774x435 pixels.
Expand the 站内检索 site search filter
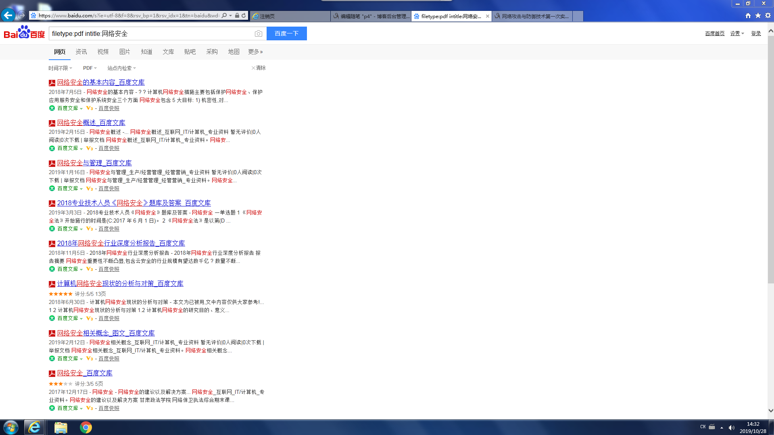coord(121,68)
